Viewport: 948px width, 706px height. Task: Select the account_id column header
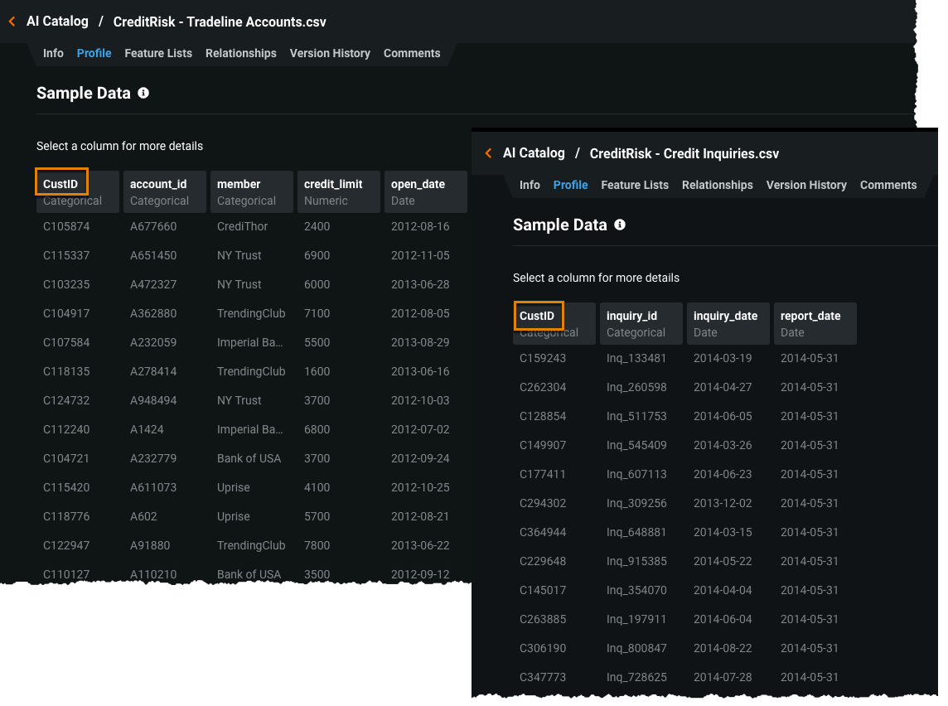164,191
